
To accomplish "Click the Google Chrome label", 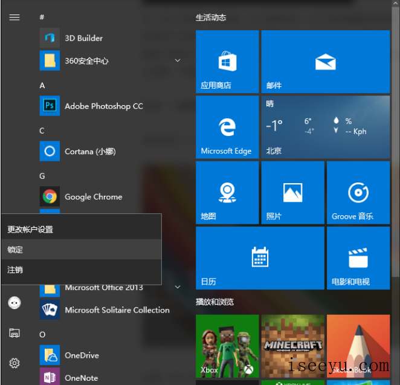I will pos(94,196).
